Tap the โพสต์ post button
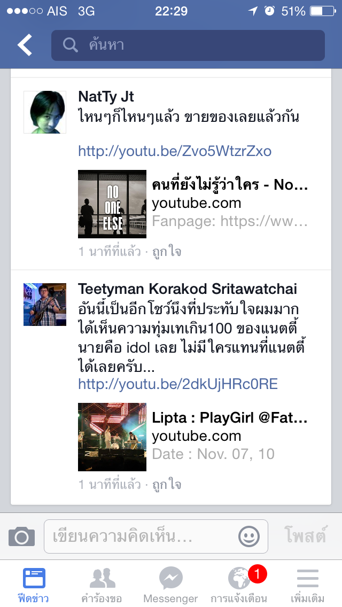342x607 pixels. coord(305,536)
